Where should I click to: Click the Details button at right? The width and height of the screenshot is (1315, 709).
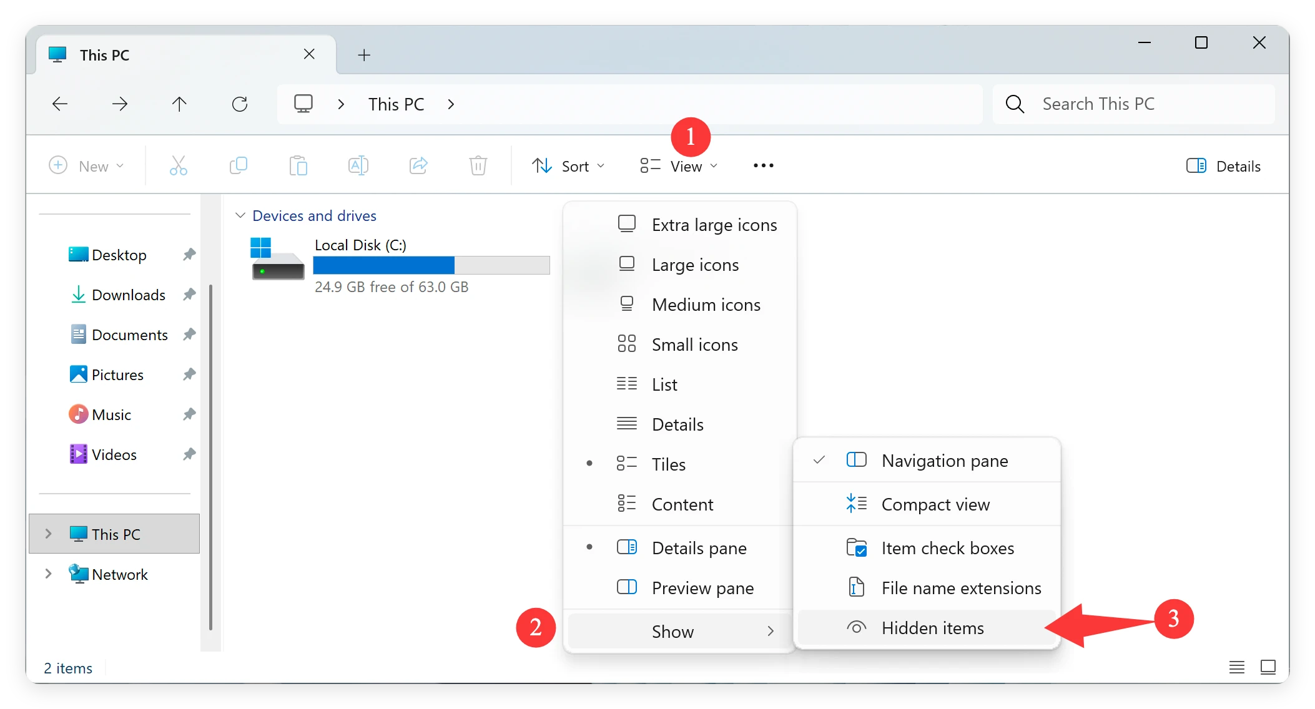click(x=1224, y=166)
